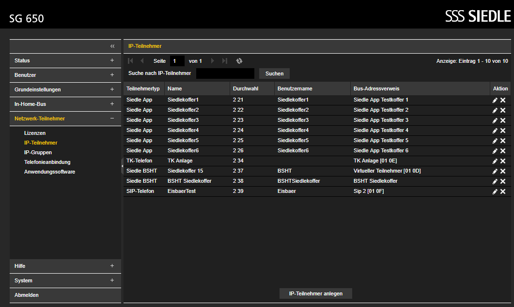Delete the Siedlekoffer3 participant with X icon
The height and width of the screenshot is (307, 514).
click(x=503, y=120)
